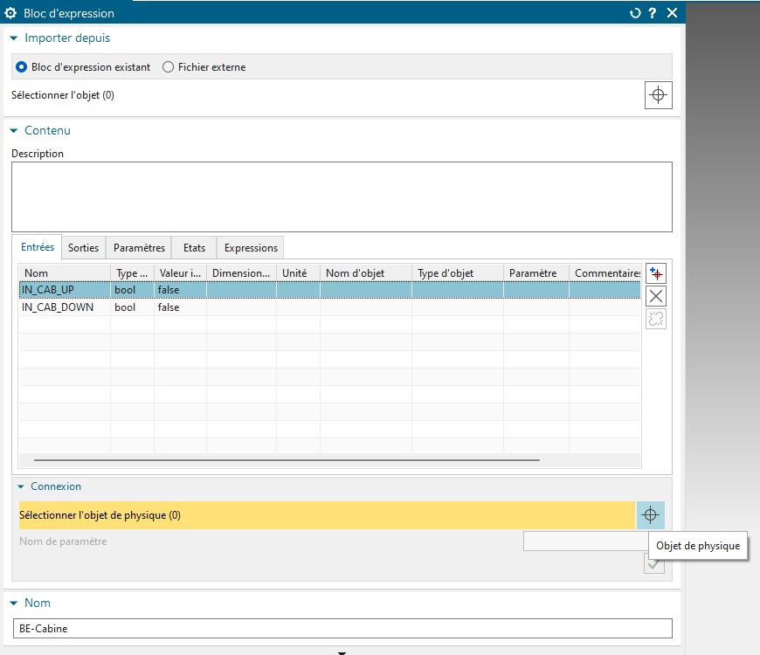This screenshot has height=655, width=760.
Task: Select Fichier externe radio button
Action: tap(168, 67)
